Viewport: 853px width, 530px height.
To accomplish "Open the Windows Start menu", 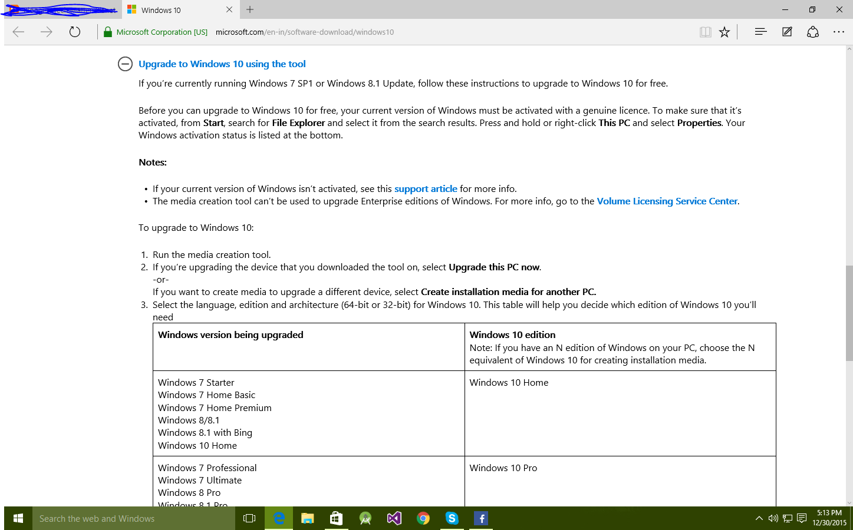I will [18, 518].
